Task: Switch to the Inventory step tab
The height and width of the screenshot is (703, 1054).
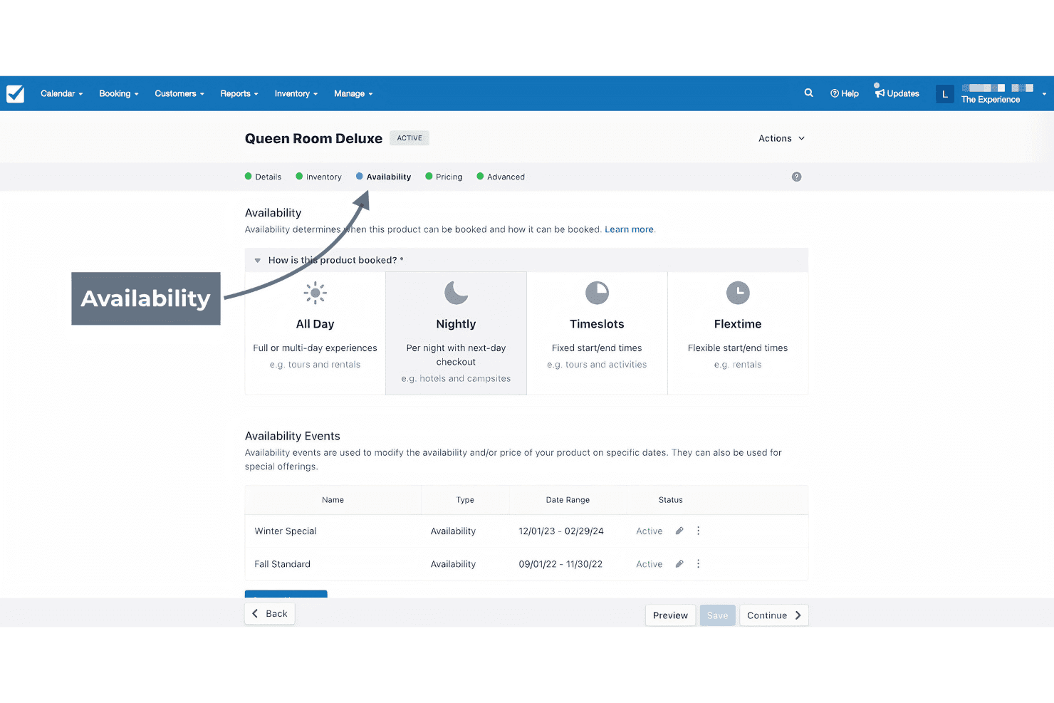Action: coord(318,177)
